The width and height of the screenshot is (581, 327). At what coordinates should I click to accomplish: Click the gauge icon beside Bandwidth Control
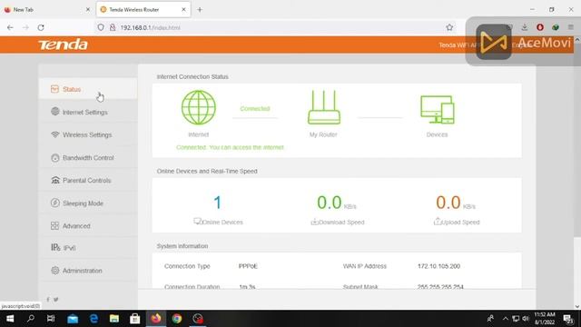(x=54, y=157)
